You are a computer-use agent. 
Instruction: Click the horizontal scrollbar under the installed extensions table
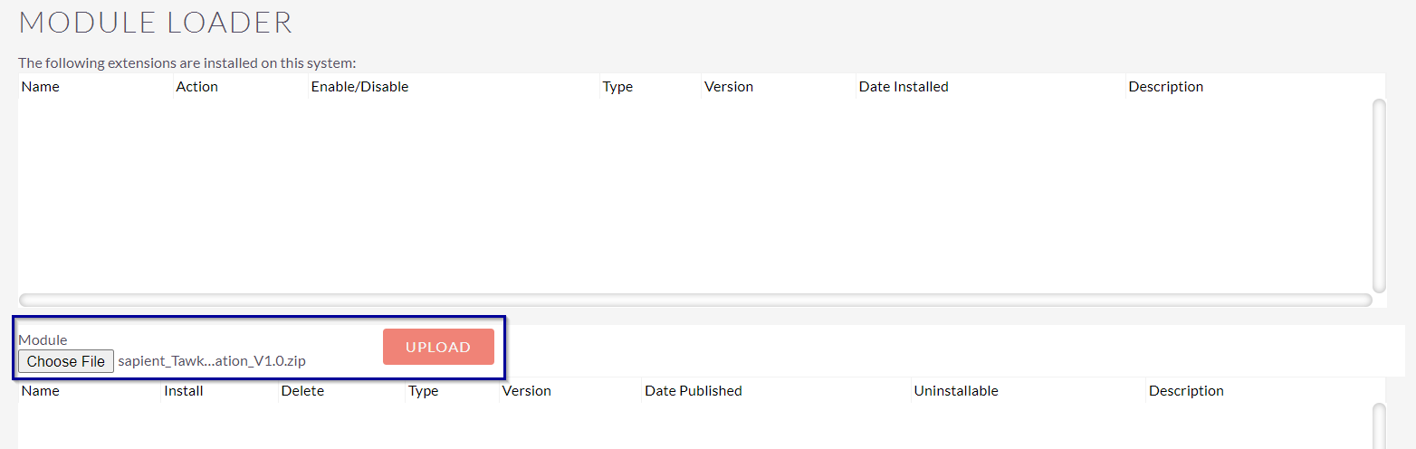coord(694,300)
